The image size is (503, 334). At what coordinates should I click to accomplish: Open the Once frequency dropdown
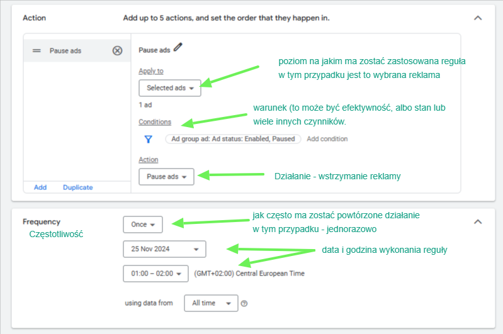pyautogui.click(x=142, y=225)
